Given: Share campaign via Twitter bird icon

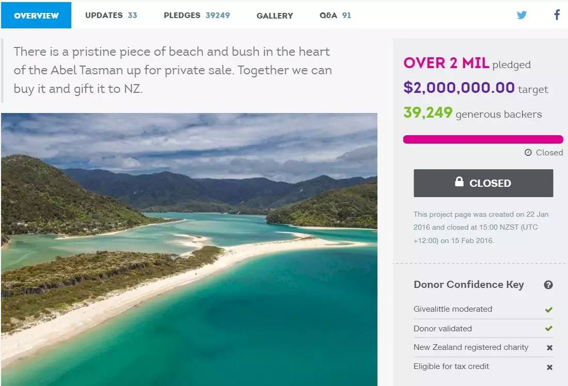Looking at the screenshot, I should pyautogui.click(x=522, y=15).
